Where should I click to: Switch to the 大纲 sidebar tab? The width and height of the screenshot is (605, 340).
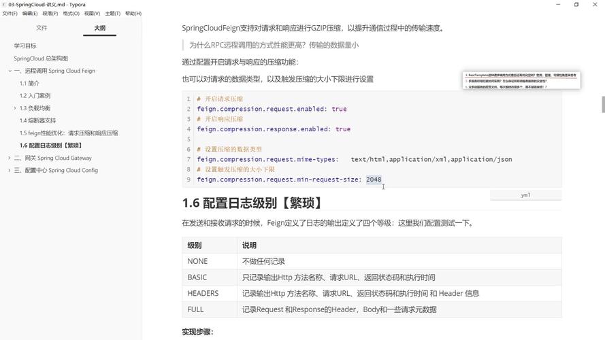(x=99, y=28)
